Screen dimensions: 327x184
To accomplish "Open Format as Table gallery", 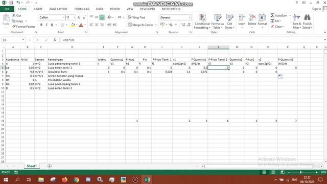I will pos(218,21).
